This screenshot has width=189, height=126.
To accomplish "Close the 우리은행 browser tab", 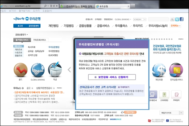I will coord(129,6).
